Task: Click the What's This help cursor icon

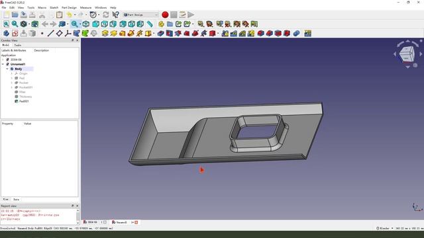Action: click(115, 15)
